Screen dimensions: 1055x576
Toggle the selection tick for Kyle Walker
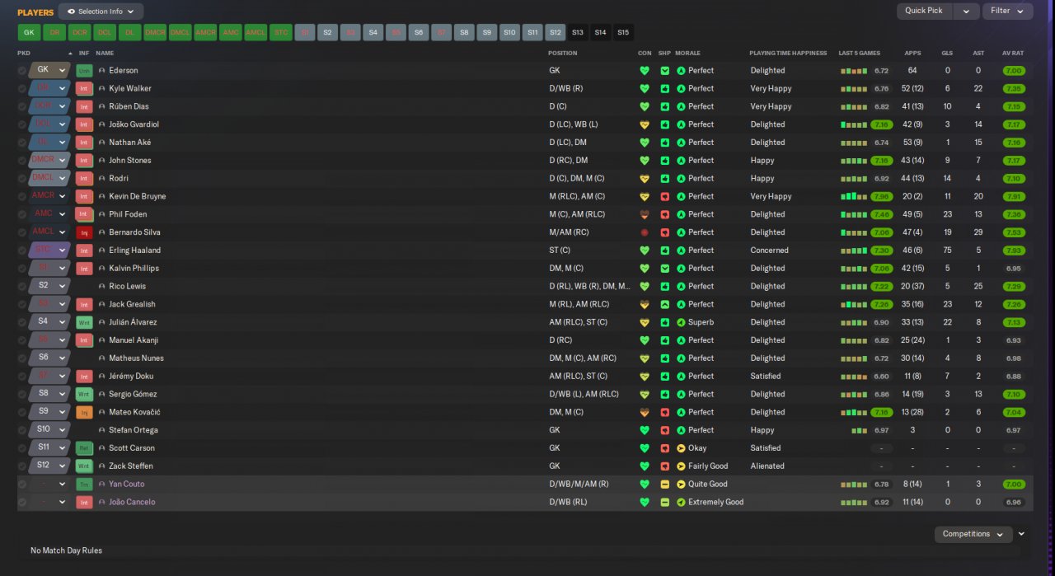(22, 88)
